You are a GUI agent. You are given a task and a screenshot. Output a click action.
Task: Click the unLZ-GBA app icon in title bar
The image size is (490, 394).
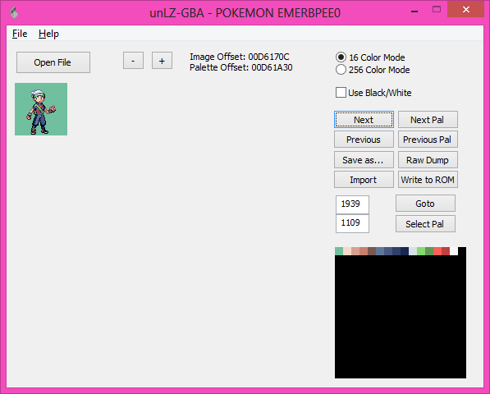[14, 13]
